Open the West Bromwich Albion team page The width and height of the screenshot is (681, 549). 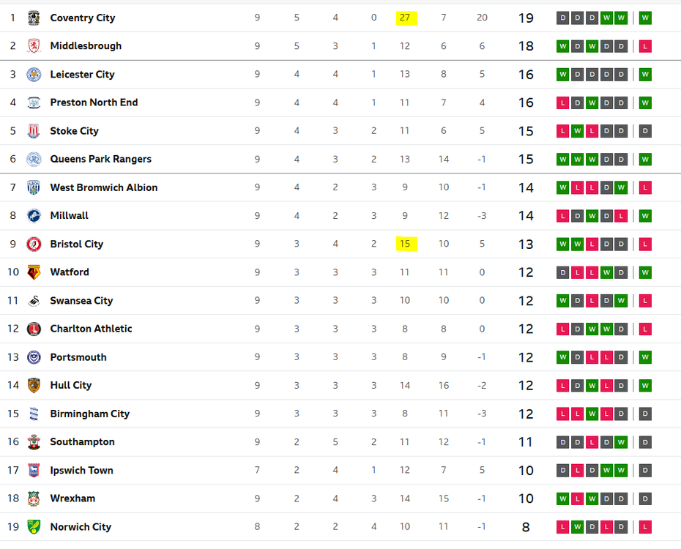104,187
